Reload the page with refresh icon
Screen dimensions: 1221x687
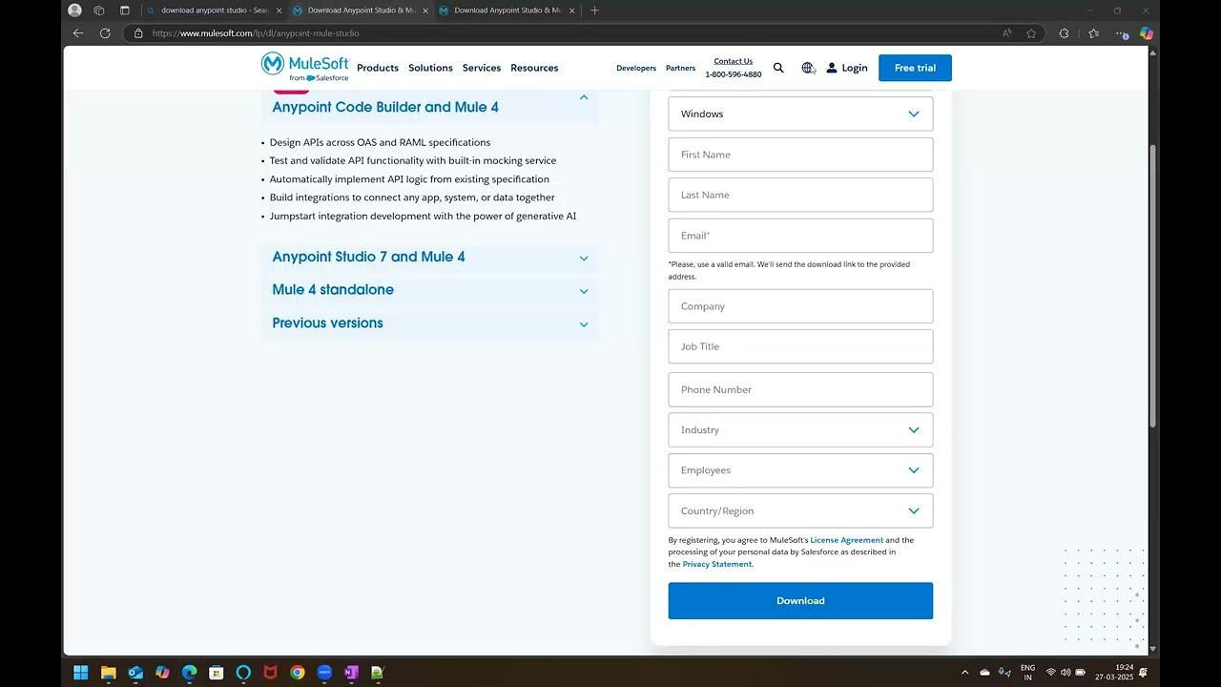(x=105, y=32)
